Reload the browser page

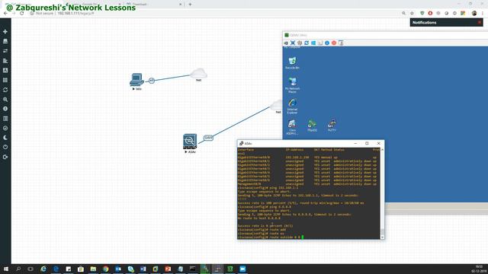[x=22, y=14]
